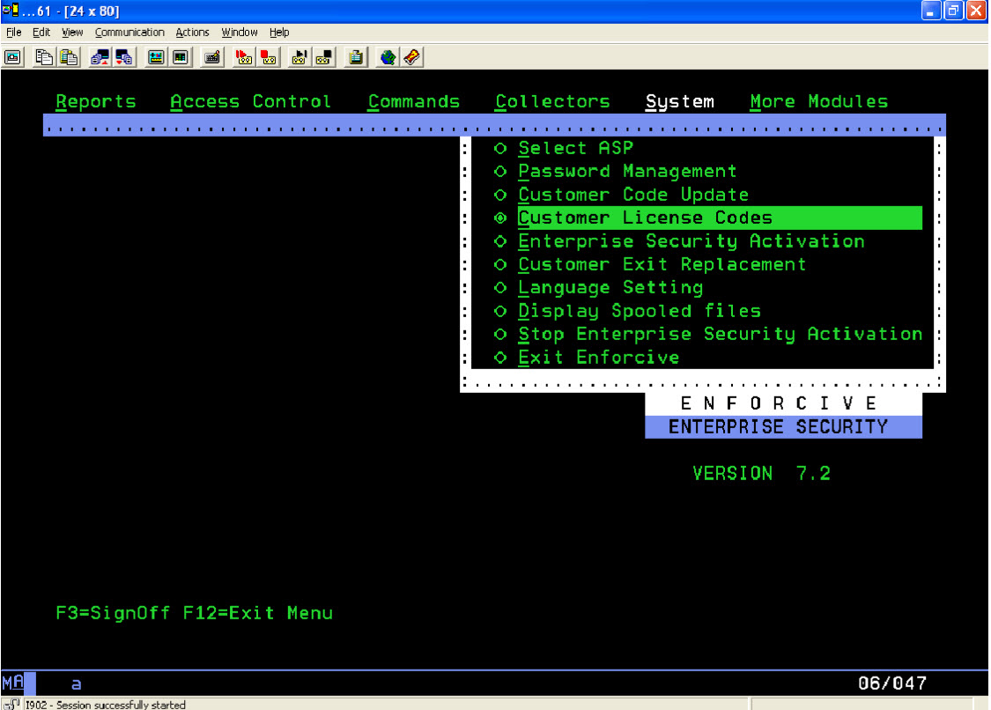
Task: Open the More Modules pull-down menu
Action: (819, 102)
